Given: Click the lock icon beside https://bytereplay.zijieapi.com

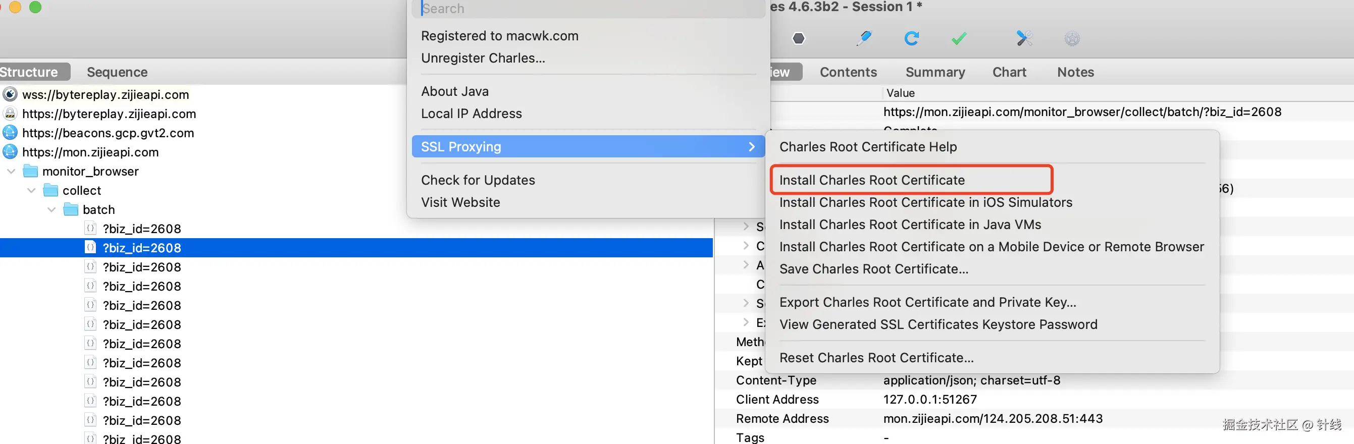Looking at the screenshot, I should click(10, 114).
